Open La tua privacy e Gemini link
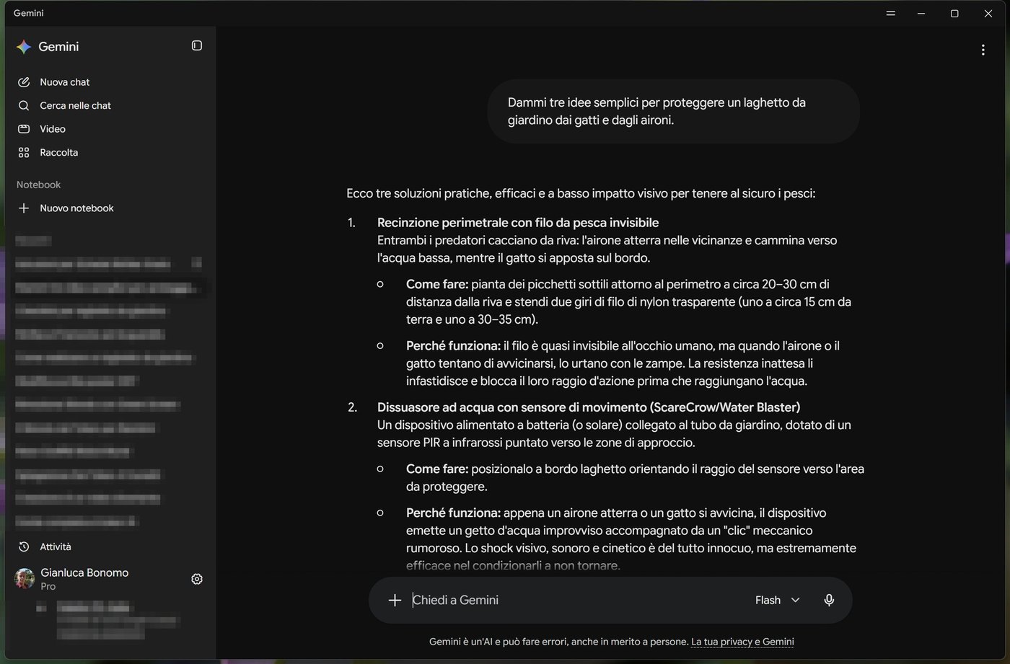Viewport: 1010px width, 664px height. click(x=742, y=642)
